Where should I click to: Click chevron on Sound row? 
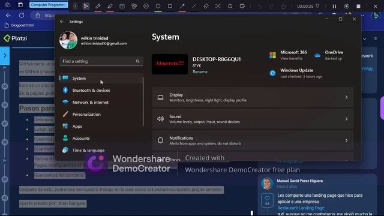click(346, 119)
